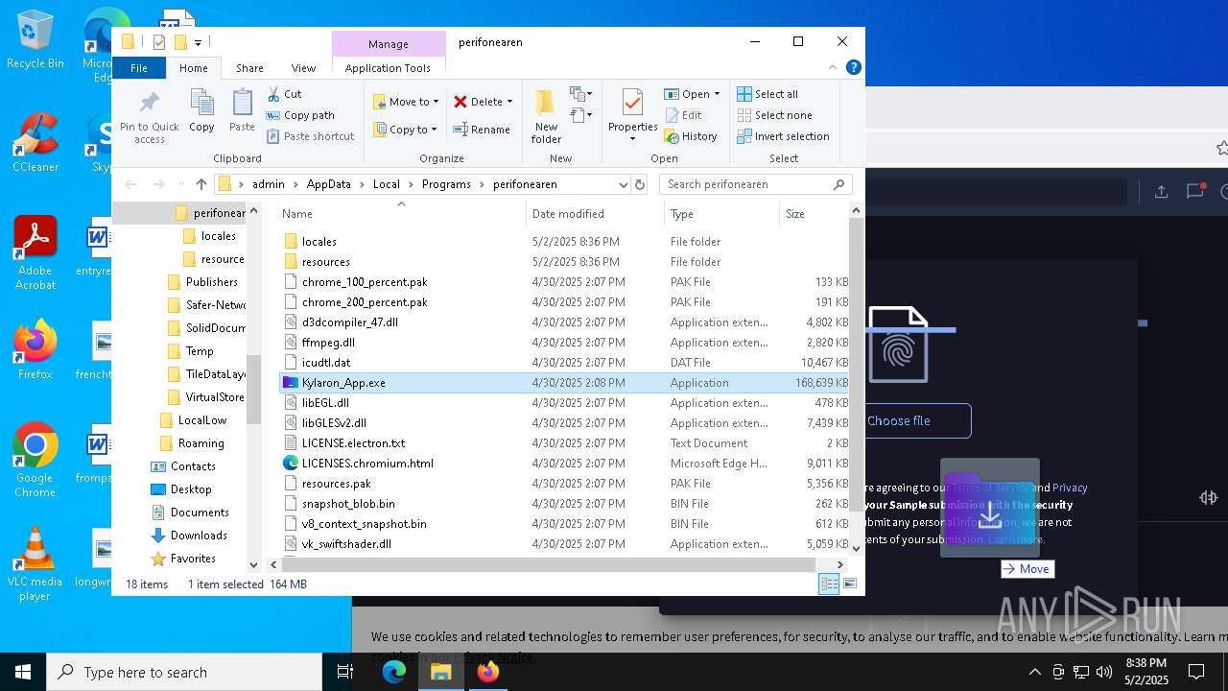The width and height of the screenshot is (1228, 691).
Task: Click AppData in the breadcrumb path
Action: point(328,184)
